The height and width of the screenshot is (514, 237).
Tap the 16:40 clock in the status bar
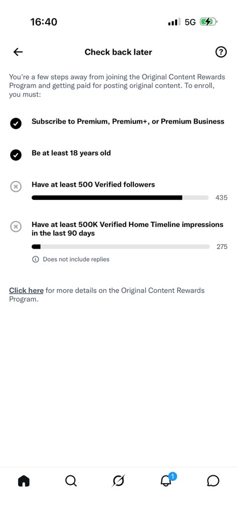pos(44,22)
